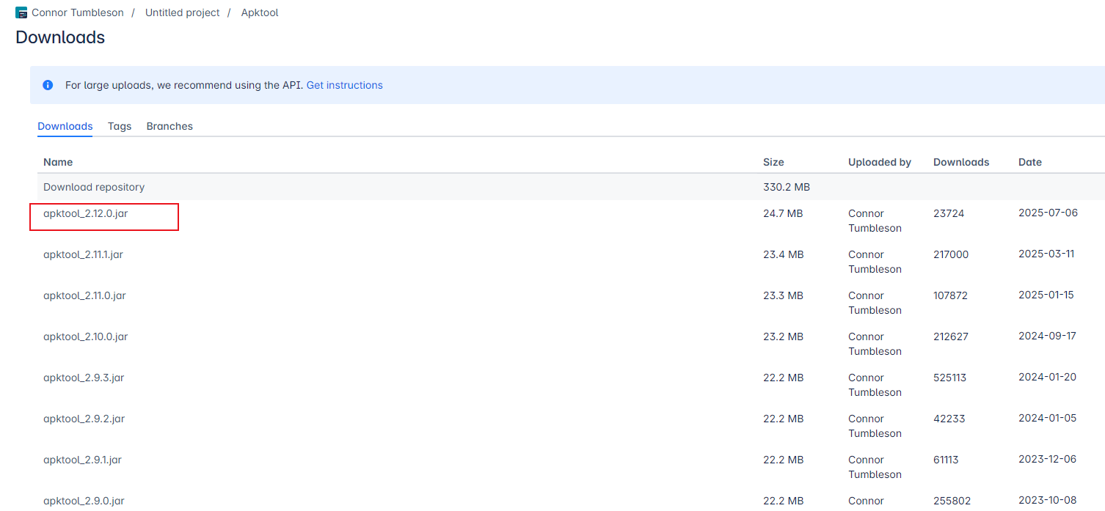Click Get instructions link

coord(345,85)
